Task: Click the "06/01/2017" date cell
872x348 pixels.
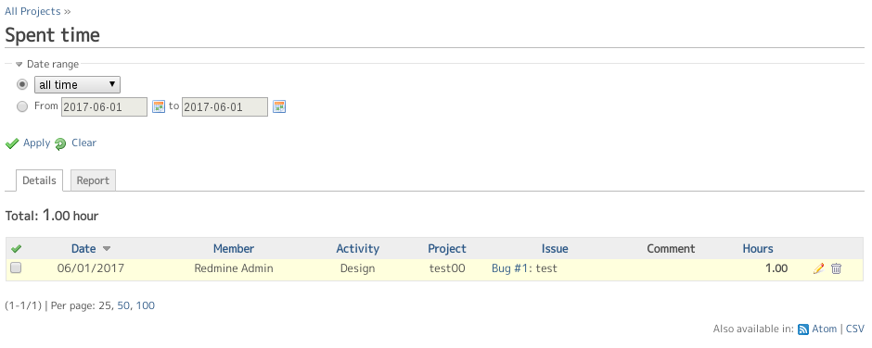Action: [91, 268]
